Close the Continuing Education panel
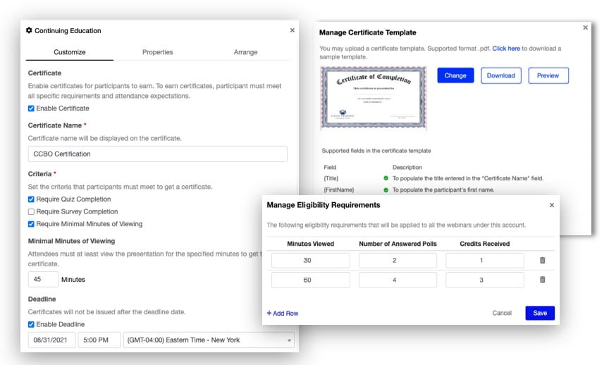The height and width of the screenshot is (365, 609). click(293, 30)
